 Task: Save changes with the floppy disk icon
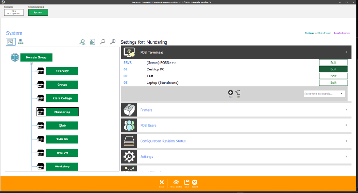tap(187, 183)
